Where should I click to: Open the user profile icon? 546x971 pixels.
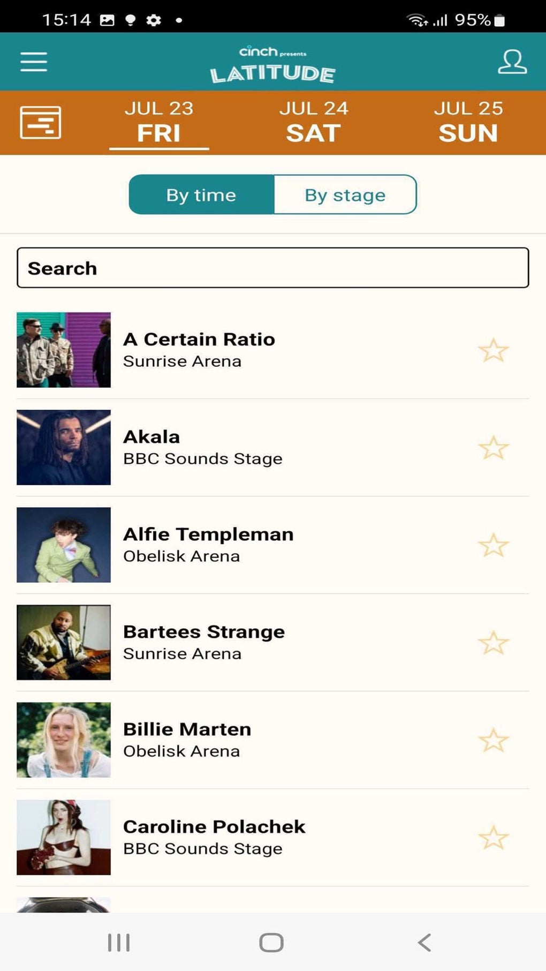tap(512, 62)
